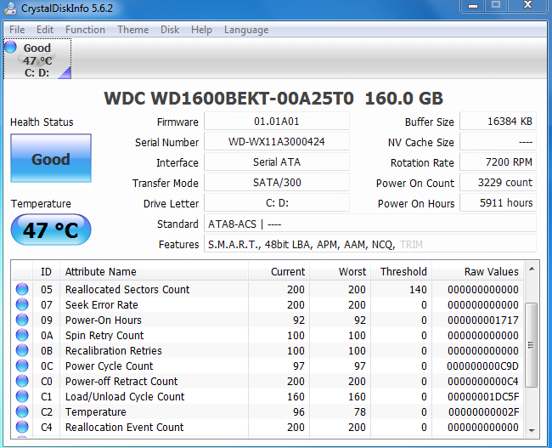Click the Worst column header
Viewport: 552px width, 448px height.
(x=340, y=272)
